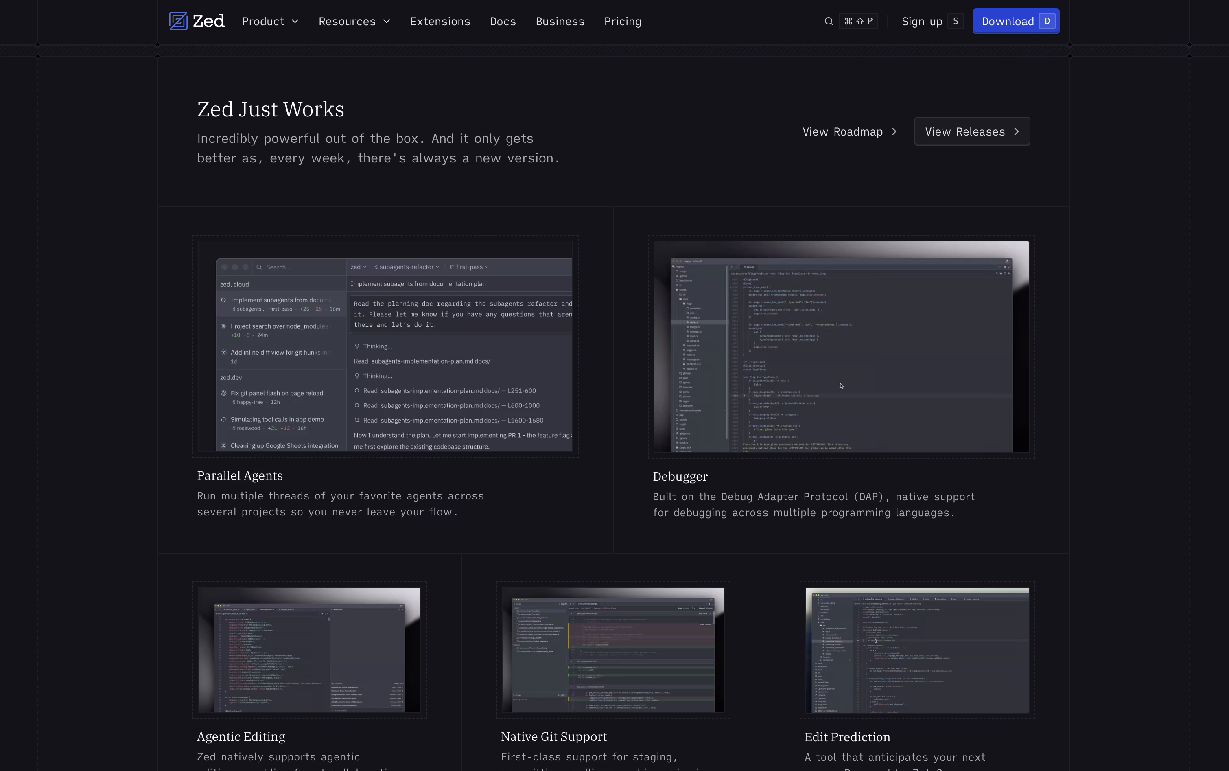Image resolution: width=1229 pixels, height=771 pixels.
Task: Navigate to the Business page
Action: 560,22
